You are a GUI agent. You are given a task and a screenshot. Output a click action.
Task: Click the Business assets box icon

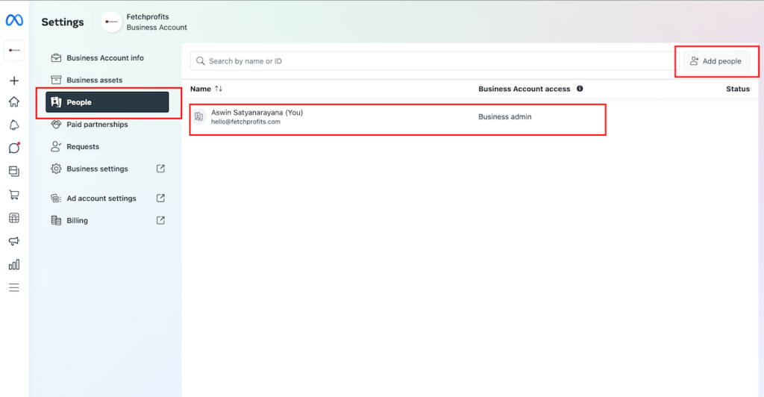coord(56,80)
